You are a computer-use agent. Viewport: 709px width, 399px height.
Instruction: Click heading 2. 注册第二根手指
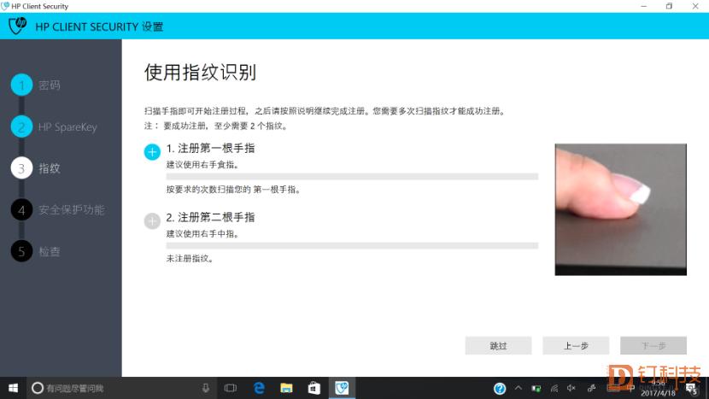(x=210, y=217)
